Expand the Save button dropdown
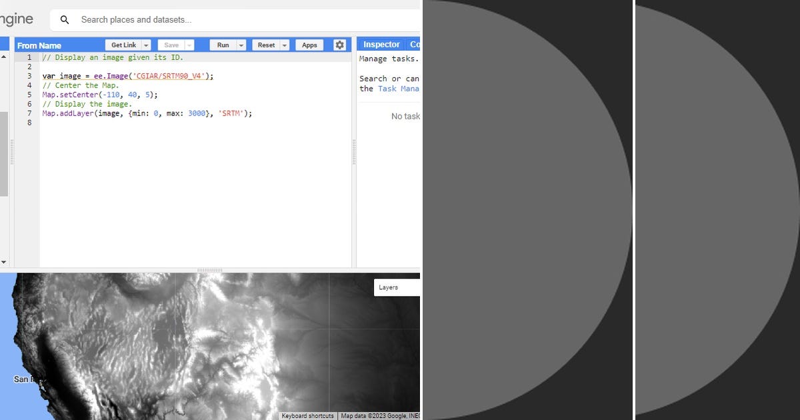The height and width of the screenshot is (420, 800). click(188, 45)
